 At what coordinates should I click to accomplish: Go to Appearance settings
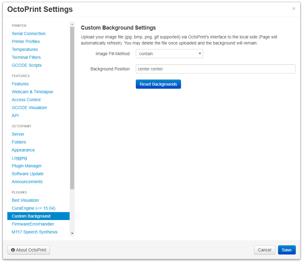(x=23, y=150)
